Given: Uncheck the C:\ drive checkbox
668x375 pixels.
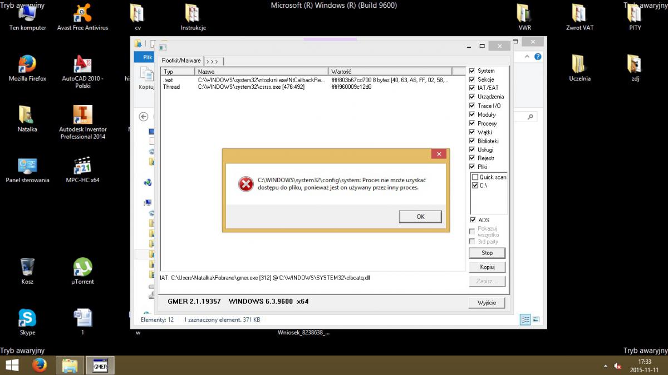Looking at the screenshot, I should click(x=475, y=186).
